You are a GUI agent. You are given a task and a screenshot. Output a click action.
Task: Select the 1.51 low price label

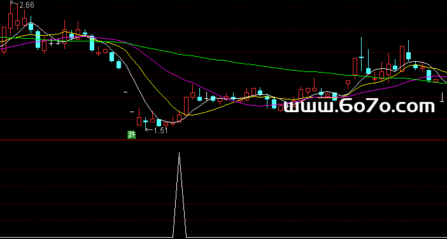161,131
